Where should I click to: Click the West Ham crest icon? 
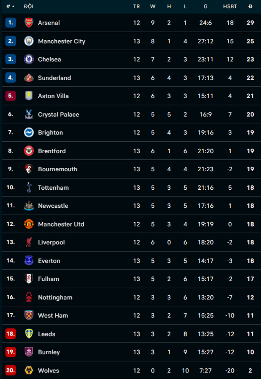(29, 316)
